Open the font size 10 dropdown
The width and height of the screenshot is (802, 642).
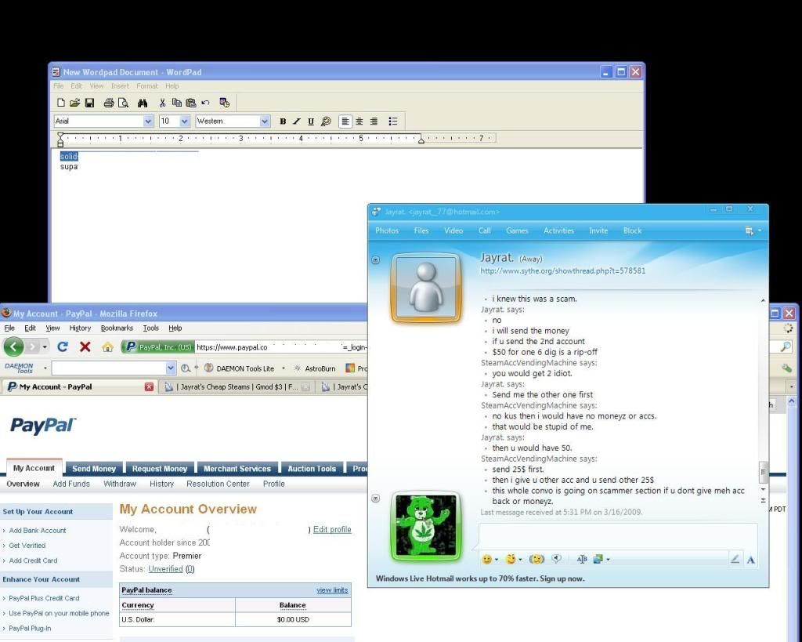[x=185, y=122]
